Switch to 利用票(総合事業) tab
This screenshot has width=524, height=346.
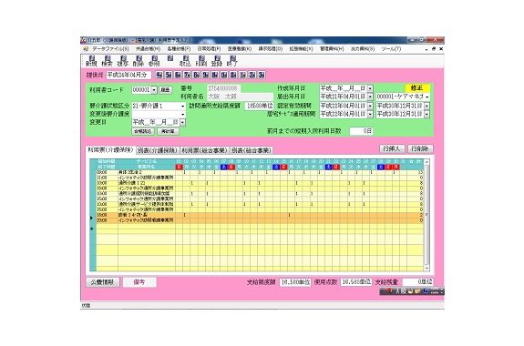(204, 150)
